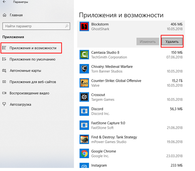This screenshot has height=171, width=195.
Task: Click the Valve publisher text
Action: [x=95, y=85]
